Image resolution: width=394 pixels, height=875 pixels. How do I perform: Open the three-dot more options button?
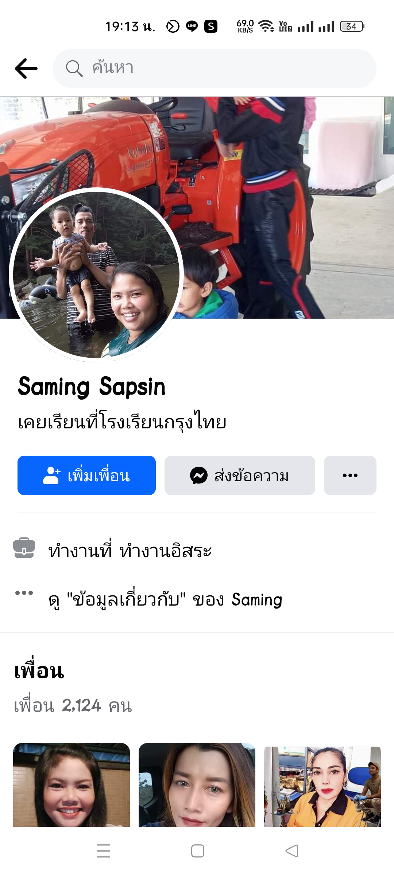(350, 475)
